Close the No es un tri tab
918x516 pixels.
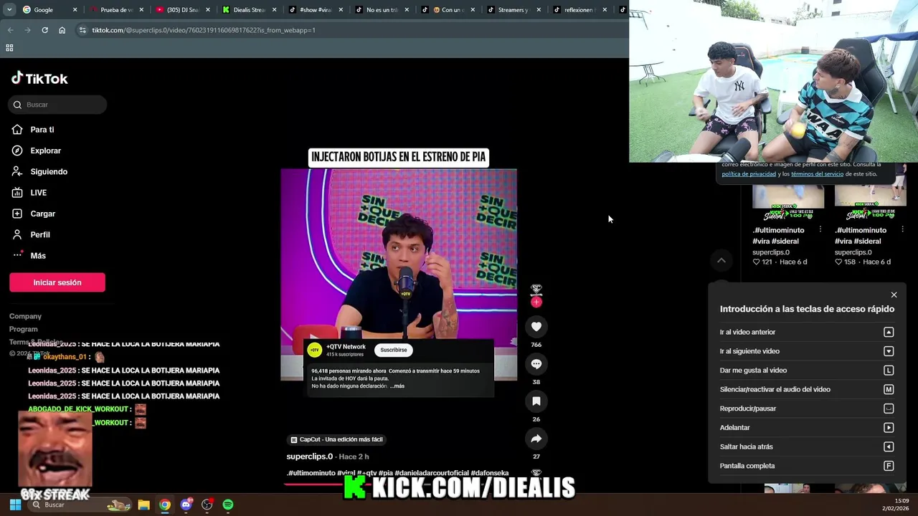point(407,10)
